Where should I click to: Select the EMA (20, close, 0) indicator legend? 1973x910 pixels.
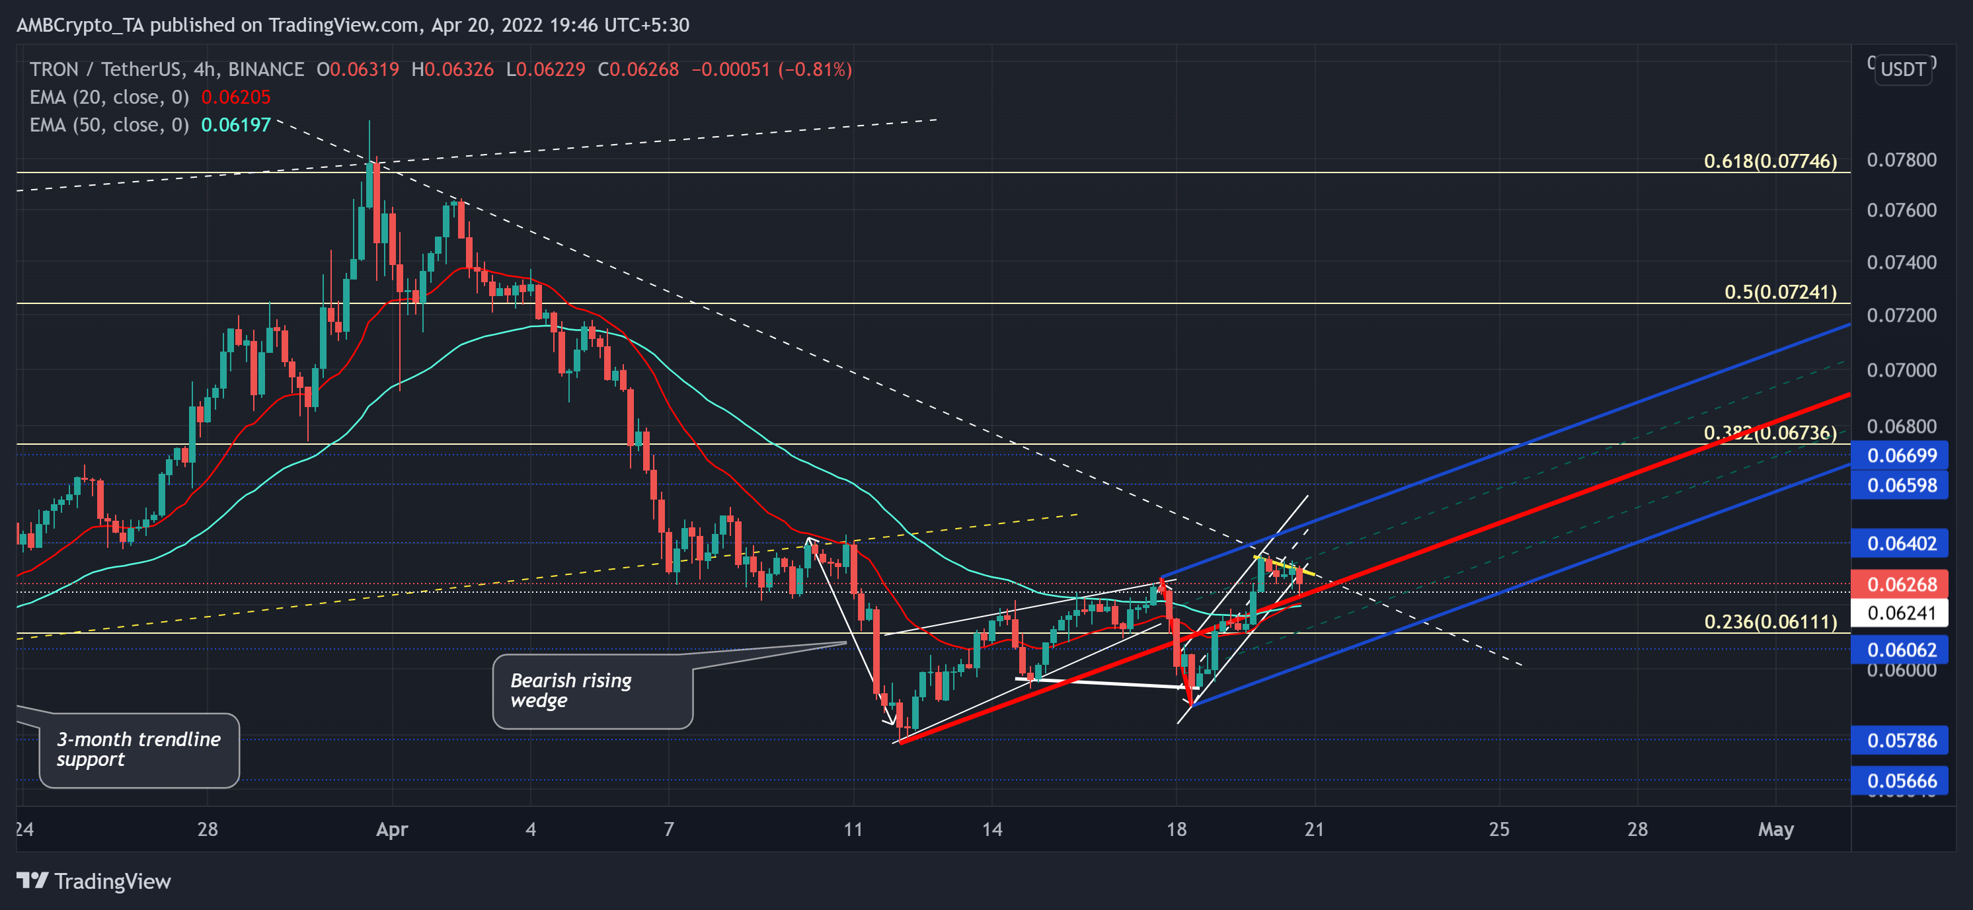tap(109, 97)
